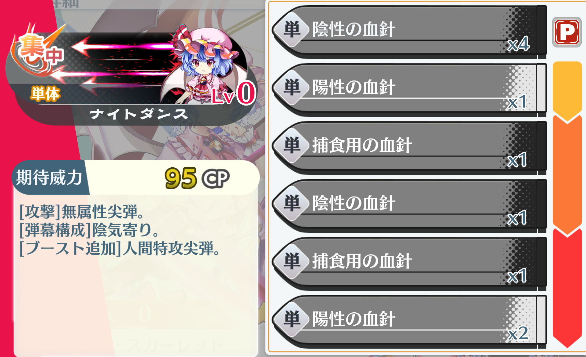Image resolution: width=586 pixels, height=357 pixels.
Task: Click the 単 diamond icon on last row
Action: (292, 320)
